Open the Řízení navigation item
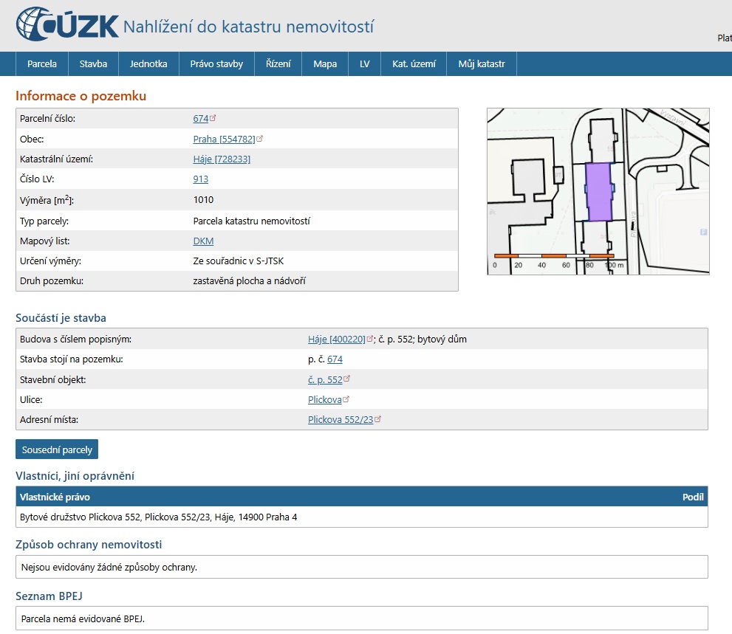The width and height of the screenshot is (732, 634). click(278, 63)
